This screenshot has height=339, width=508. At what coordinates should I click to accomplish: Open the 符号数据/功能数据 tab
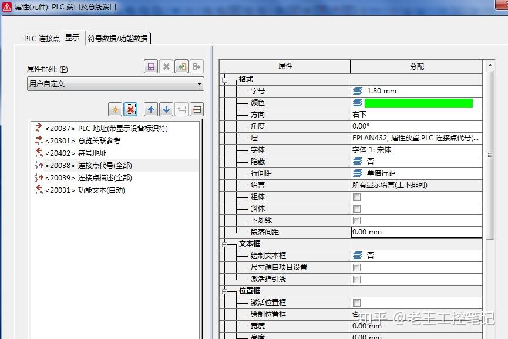(x=117, y=38)
